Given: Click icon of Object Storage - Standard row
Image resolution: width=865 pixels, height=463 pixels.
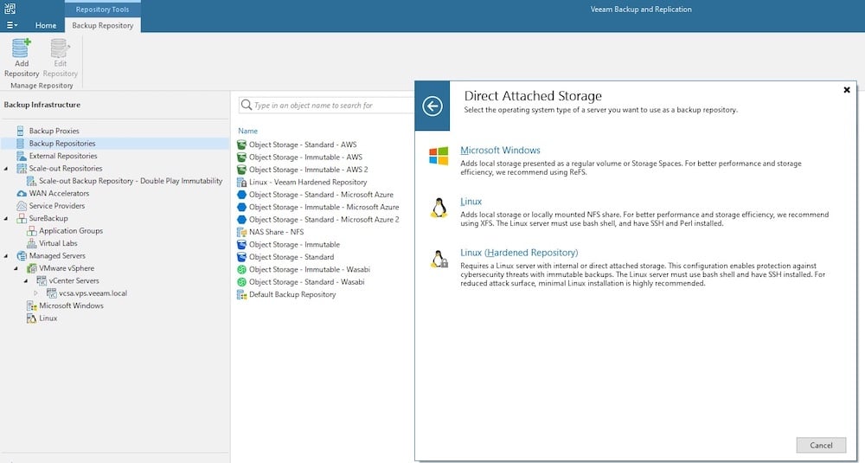Looking at the screenshot, I should (241, 257).
